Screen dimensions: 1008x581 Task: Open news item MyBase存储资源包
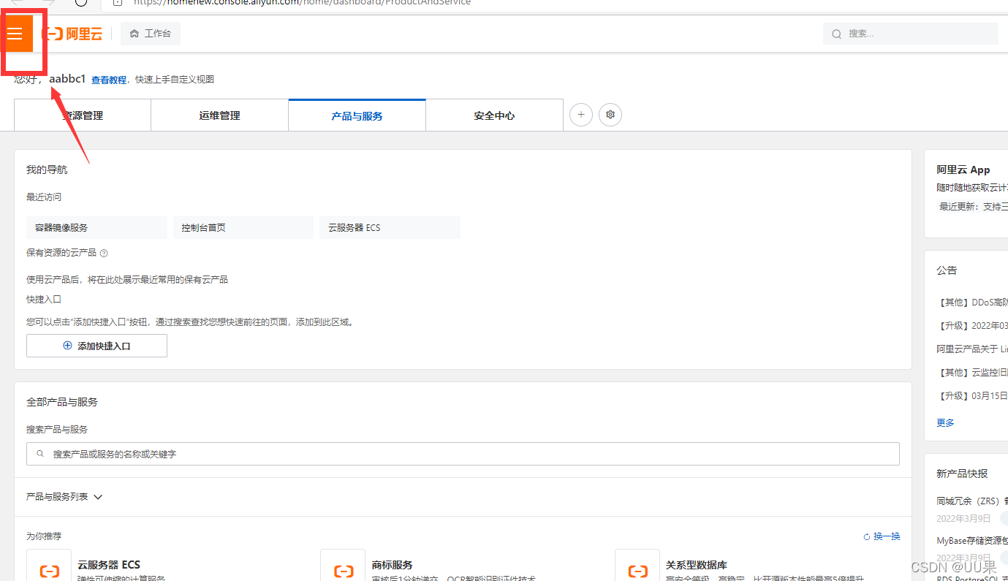coord(972,541)
